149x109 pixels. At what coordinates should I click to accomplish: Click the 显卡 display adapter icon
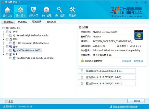coord(10,47)
